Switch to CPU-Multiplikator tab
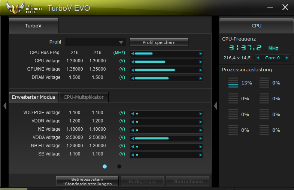The width and height of the screenshot is (294, 190). coord(84,97)
